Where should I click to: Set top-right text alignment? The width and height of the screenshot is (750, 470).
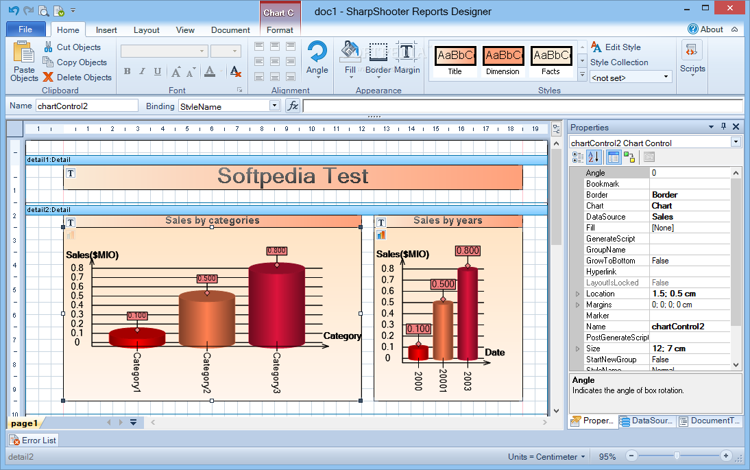291,47
